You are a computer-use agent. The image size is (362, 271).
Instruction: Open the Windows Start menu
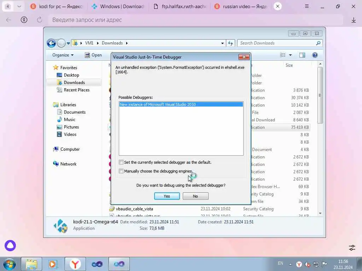[10, 264]
